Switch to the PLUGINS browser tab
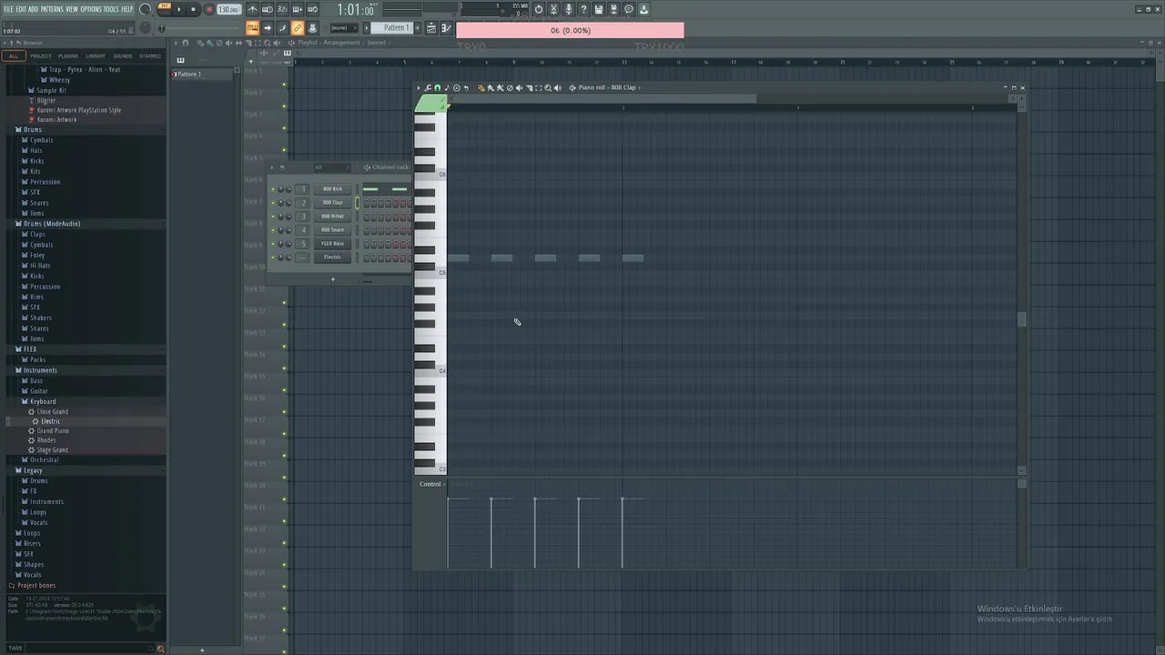 tap(68, 55)
